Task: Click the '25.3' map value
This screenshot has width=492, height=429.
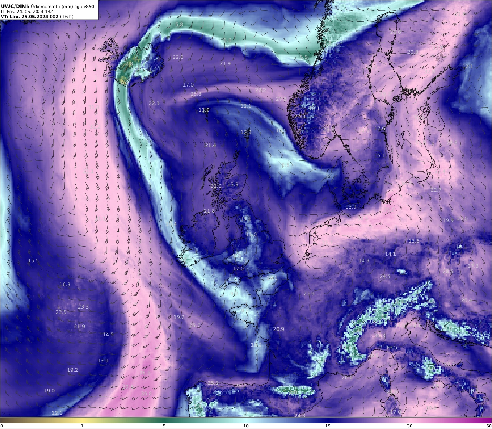Action: (196, 94)
